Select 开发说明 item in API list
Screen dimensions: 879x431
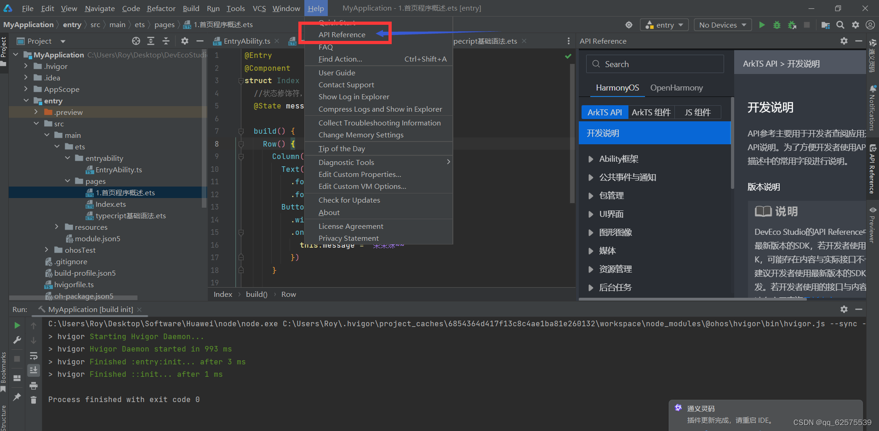point(655,133)
